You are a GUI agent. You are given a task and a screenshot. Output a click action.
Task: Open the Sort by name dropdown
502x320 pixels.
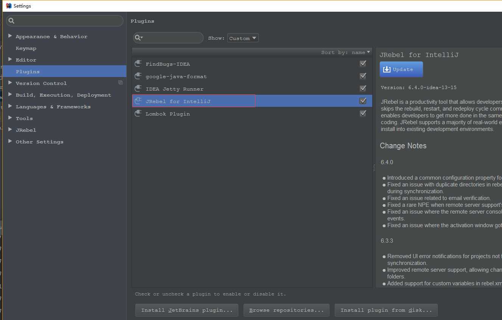point(345,52)
